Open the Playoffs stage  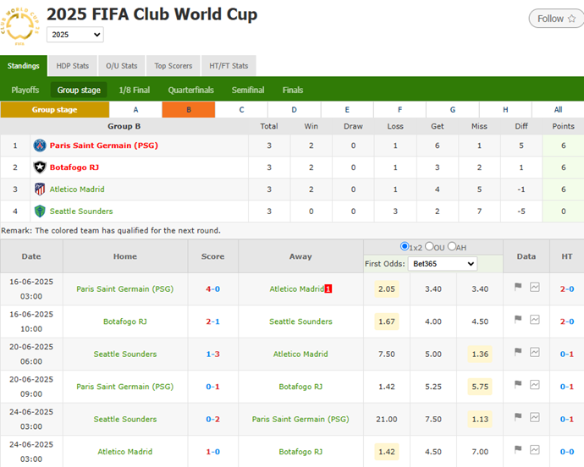(25, 91)
